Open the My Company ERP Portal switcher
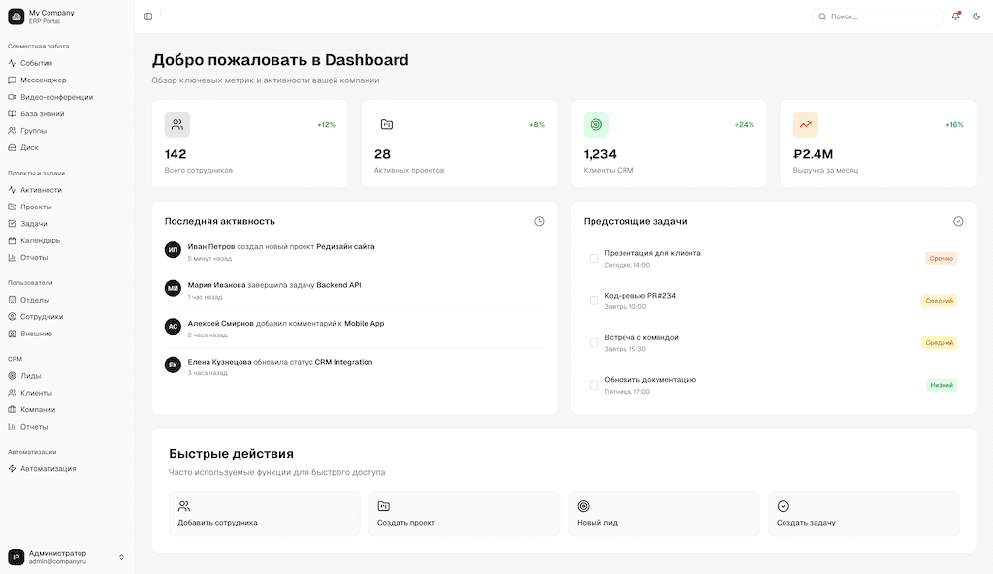Viewport: 993px width, 574px height. [x=67, y=16]
